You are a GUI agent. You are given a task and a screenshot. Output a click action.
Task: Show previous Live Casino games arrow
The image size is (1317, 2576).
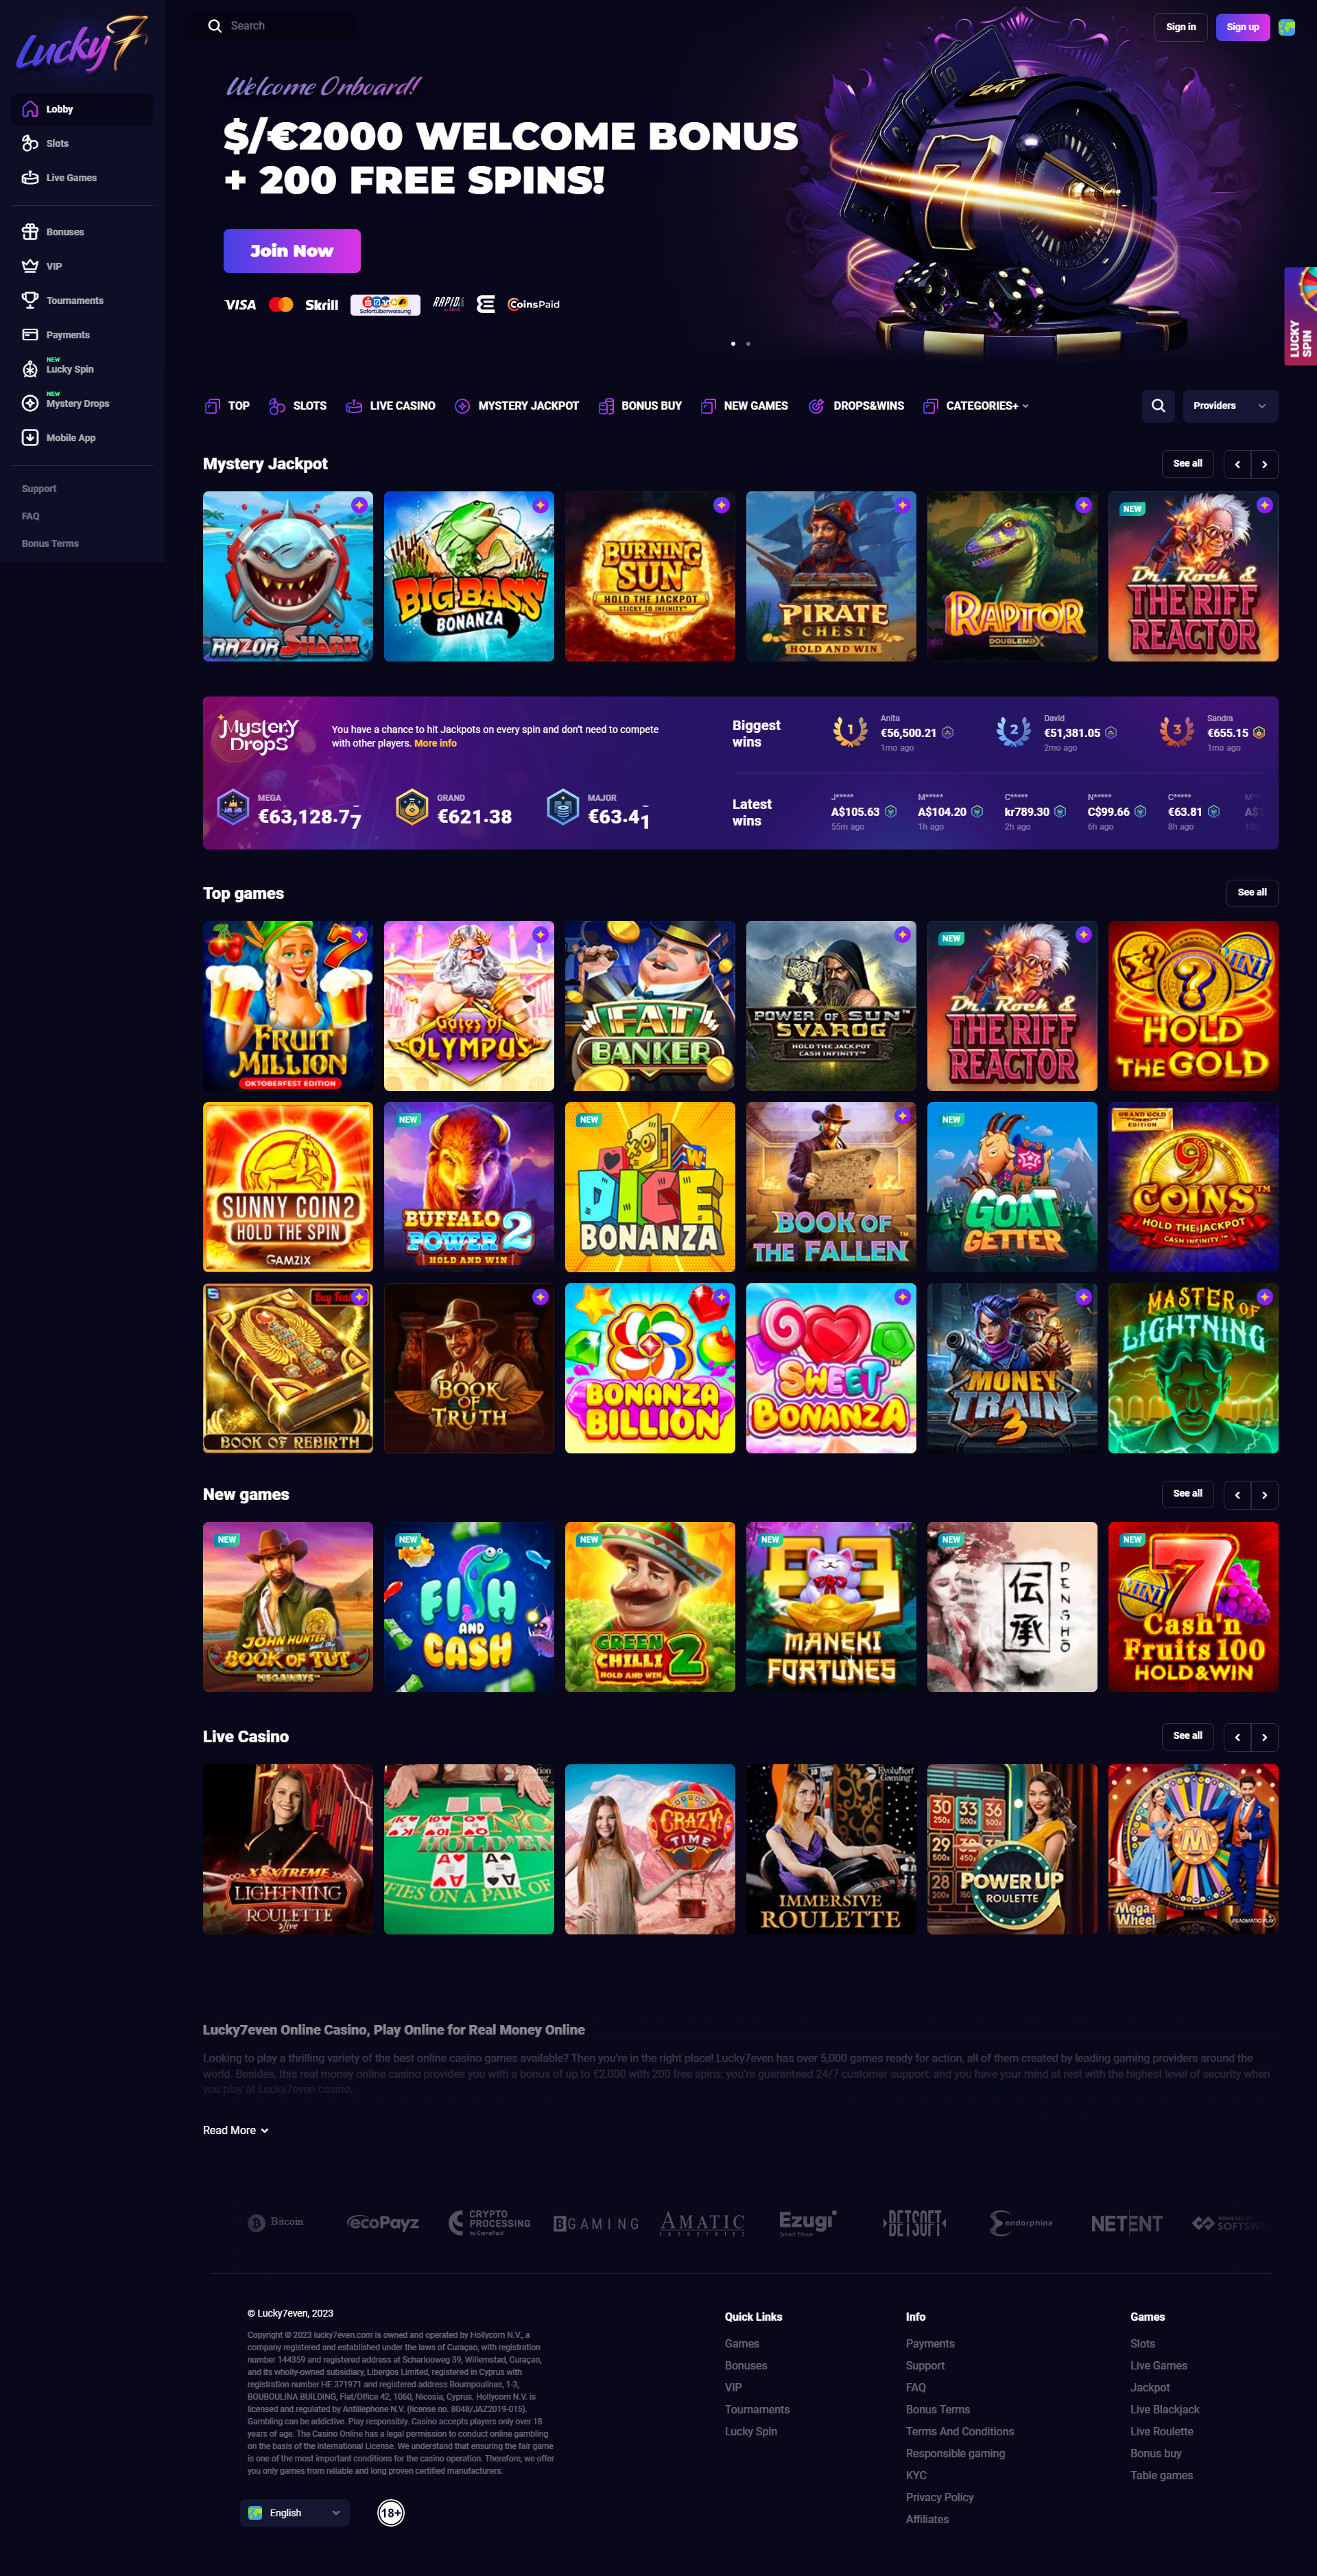pos(1237,1737)
